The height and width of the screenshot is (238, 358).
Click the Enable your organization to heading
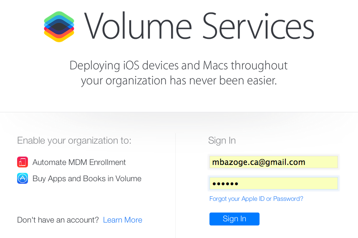74,141
